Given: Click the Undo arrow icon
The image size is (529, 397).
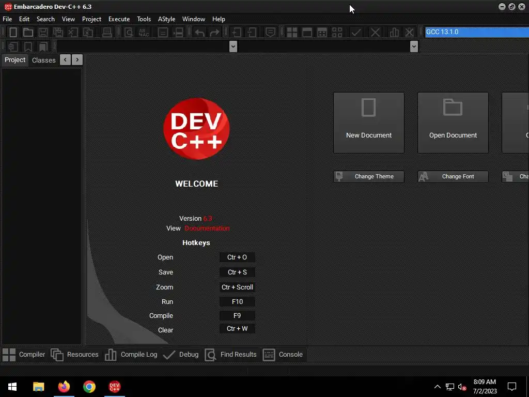Looking at the screenshot, I should point(199,33).
